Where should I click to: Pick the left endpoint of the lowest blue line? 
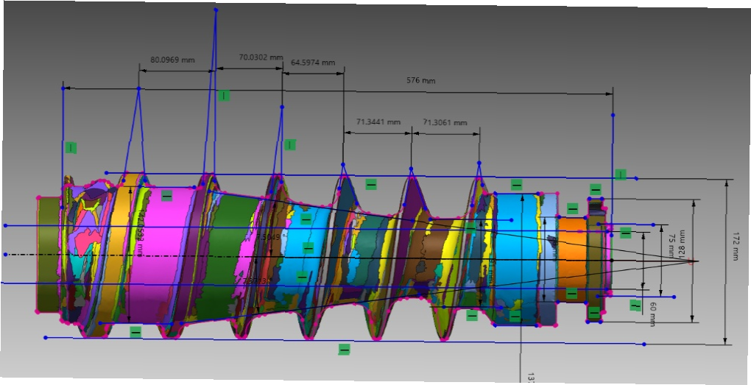point(46,338)
